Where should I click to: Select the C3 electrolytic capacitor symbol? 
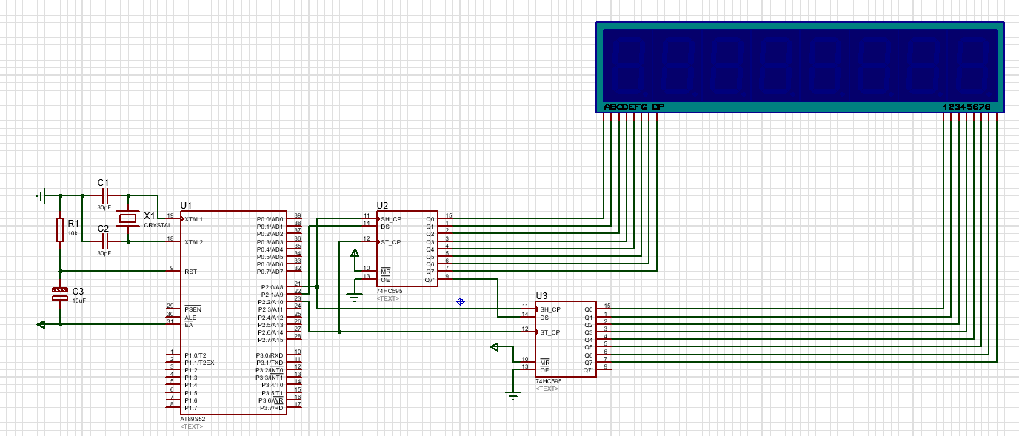coord(59,294)
